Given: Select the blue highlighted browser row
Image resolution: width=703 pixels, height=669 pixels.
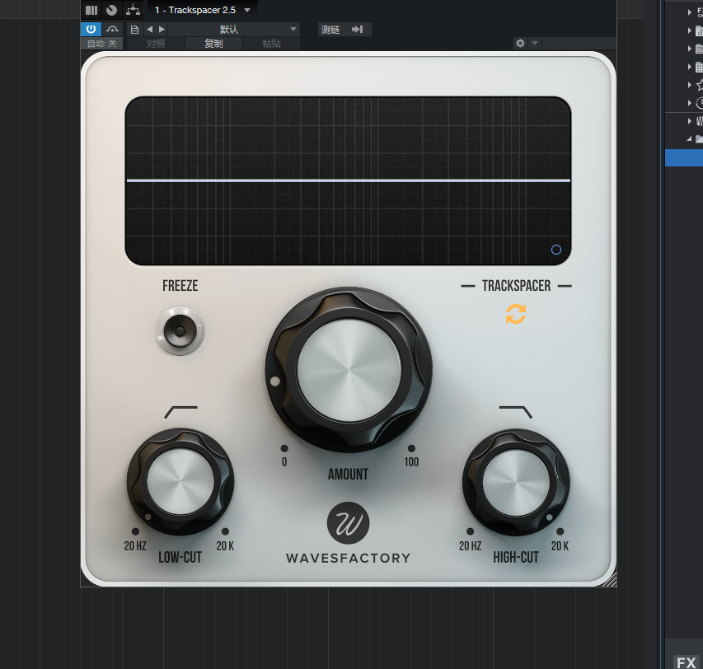Looking at the screenshot, I should (684, 158).
